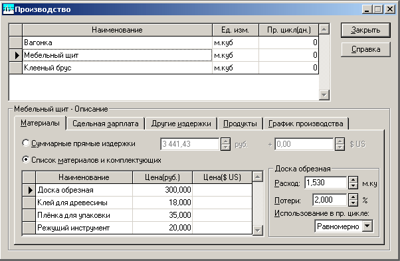Viewport: 400px width, 261px height.
Task: Open Справка help button
Action: pos(365,49)
